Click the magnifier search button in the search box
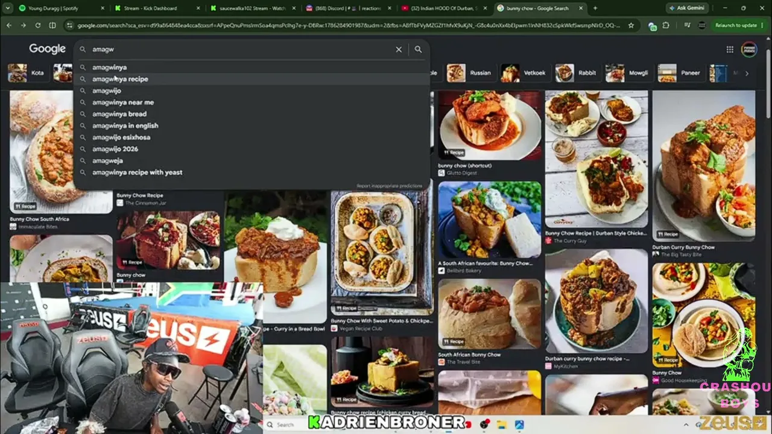 tap(418, 49)
